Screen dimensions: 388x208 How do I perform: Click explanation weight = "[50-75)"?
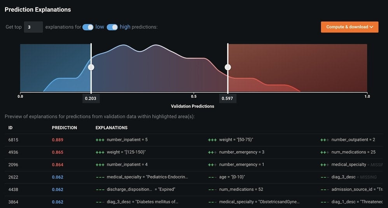236,140
